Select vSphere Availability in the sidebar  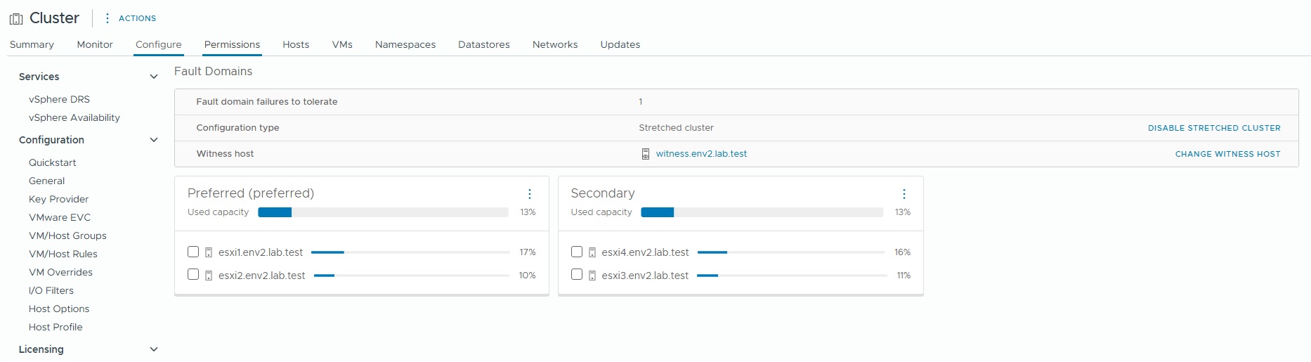[x=74, y=117]
